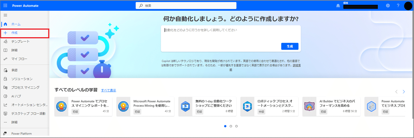This screenshot has height=138, width=414.
Task: Open the app launcher waffle icon
Action: coord(5,6)
